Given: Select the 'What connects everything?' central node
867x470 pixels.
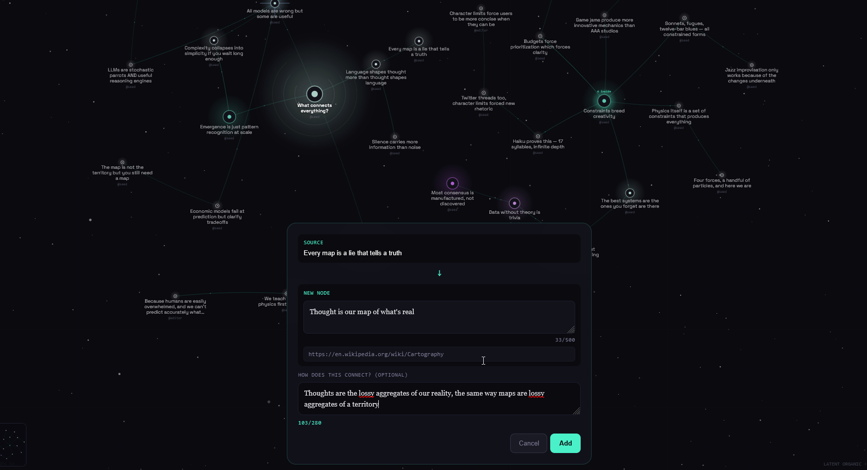Looking at the screenshot, I should 314,94.
